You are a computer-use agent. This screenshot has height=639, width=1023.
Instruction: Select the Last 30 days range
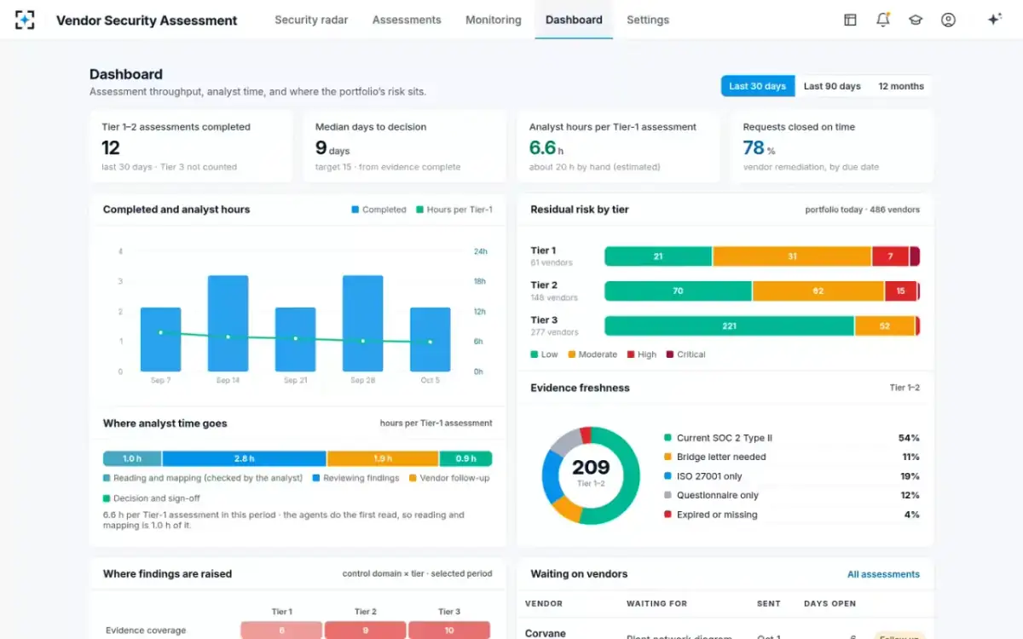point(758,86)
